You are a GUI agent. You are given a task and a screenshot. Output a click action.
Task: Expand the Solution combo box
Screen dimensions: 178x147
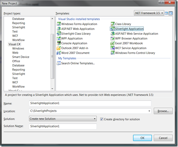[x=63, y=118]
